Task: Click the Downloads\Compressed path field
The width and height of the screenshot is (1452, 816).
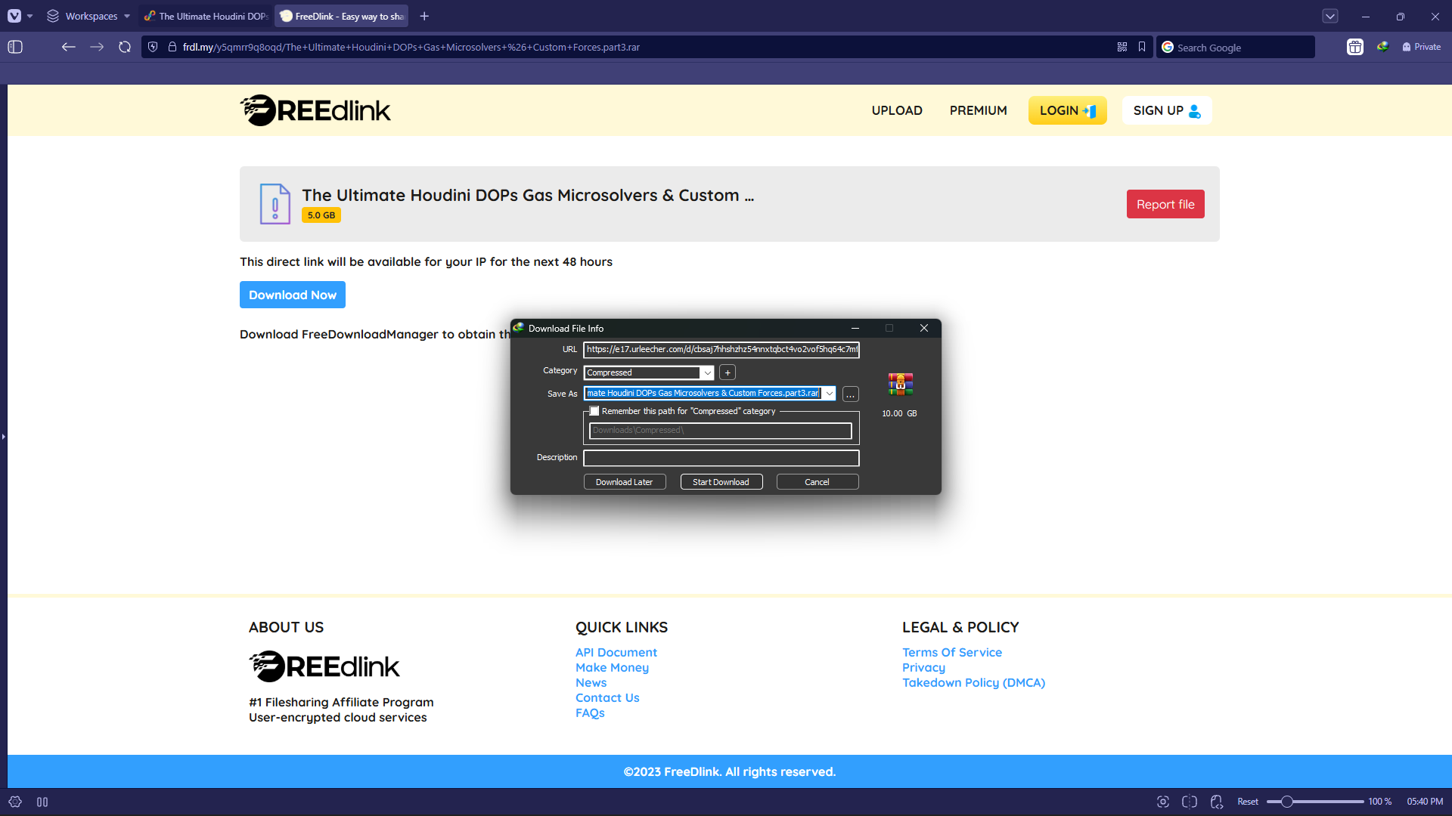Action: coord(720,431)
